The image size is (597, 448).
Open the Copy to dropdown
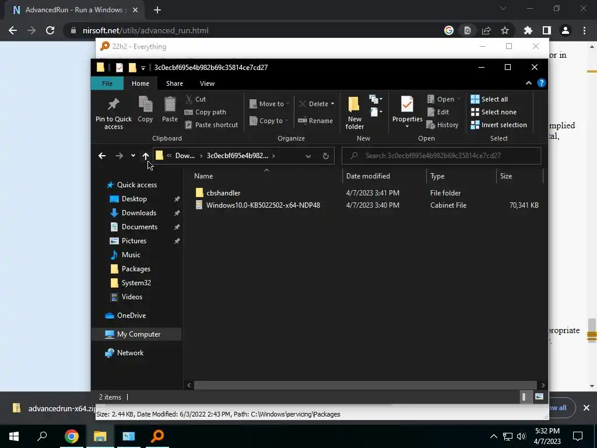(x=268, y=121)
